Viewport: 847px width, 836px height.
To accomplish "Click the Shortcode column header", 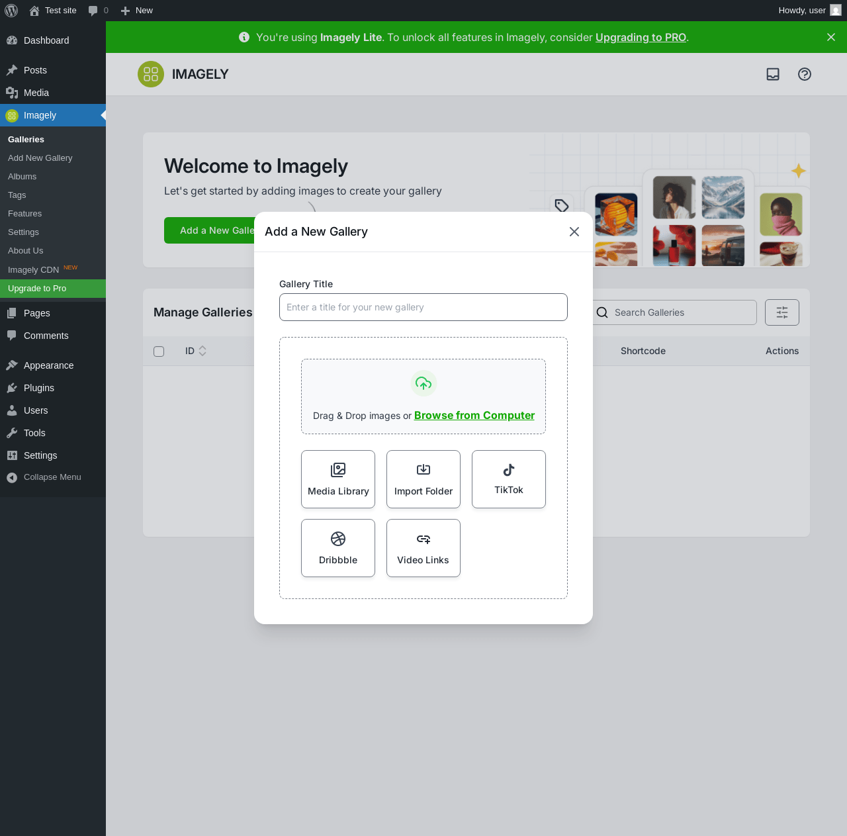I will click(643, 351).
